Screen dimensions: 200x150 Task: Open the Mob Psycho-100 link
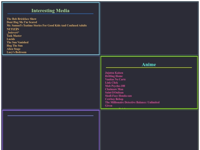pyautogui.click(x=115, y=86)
